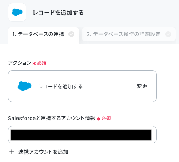Open the 2. データベース操作の詳細設定 tab
Screen dimensions: 179x162
tap(129, 34)
